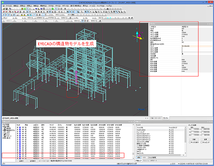
Task: Click the save floppy disk icon
Action: tap(6, 9)
